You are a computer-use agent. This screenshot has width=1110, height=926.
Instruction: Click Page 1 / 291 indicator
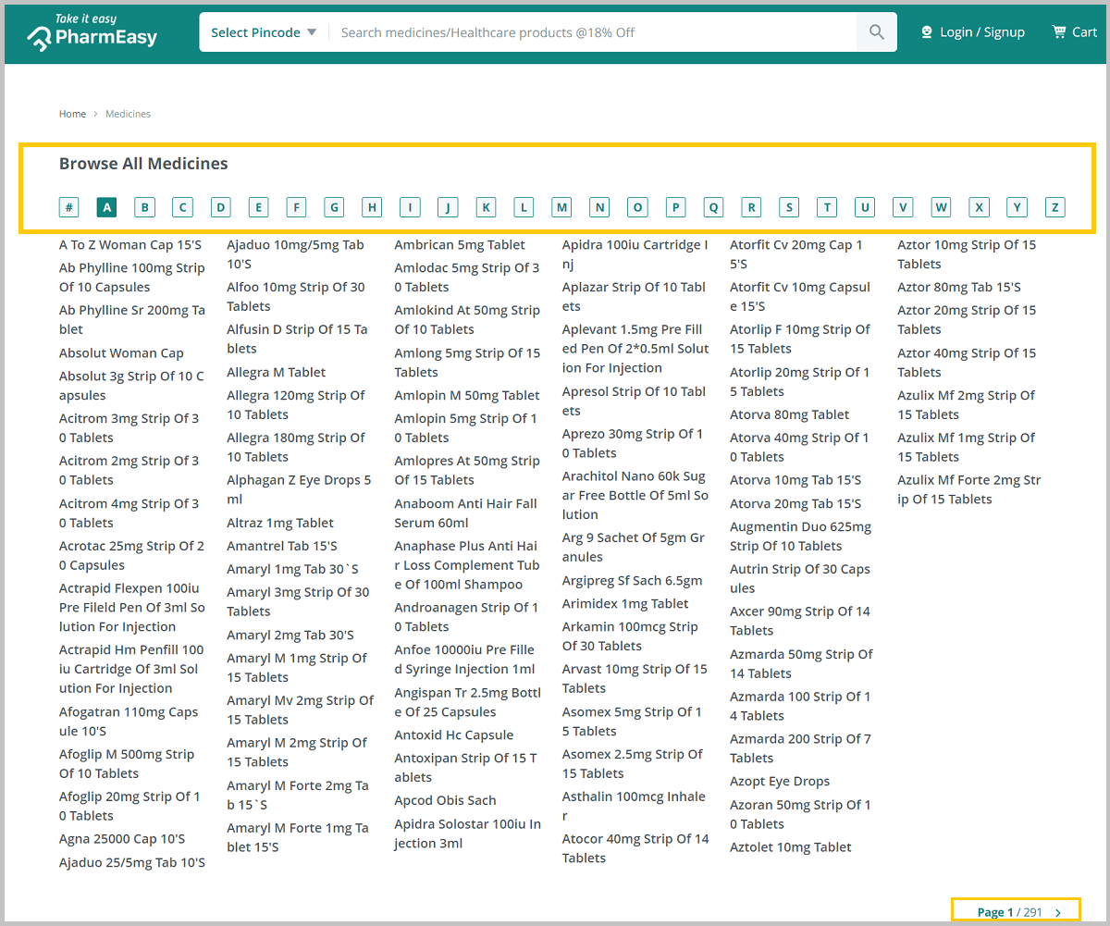pos(1010,912)
